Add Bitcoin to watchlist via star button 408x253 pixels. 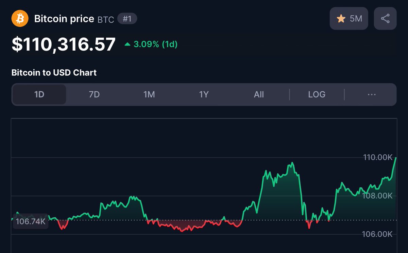pyautogui.click(x=349, y=18)
